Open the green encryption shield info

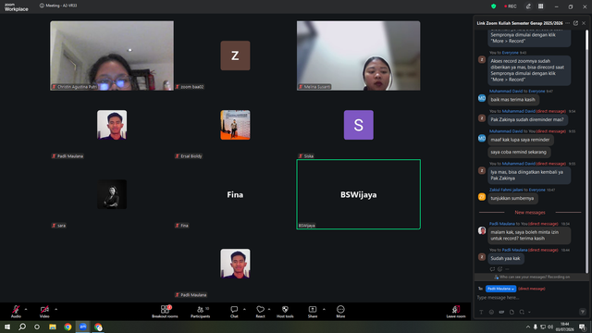pyautogui.click(x=493, y=6)
